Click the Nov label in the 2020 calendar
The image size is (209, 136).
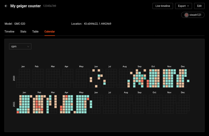[x=169, y=67]
